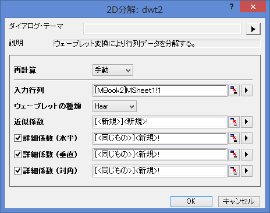Click range selector icon for 詳細係数 (垂直)

point(234,155)
